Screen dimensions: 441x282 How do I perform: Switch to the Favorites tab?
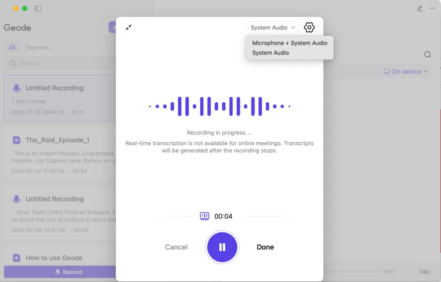(37, 47)
